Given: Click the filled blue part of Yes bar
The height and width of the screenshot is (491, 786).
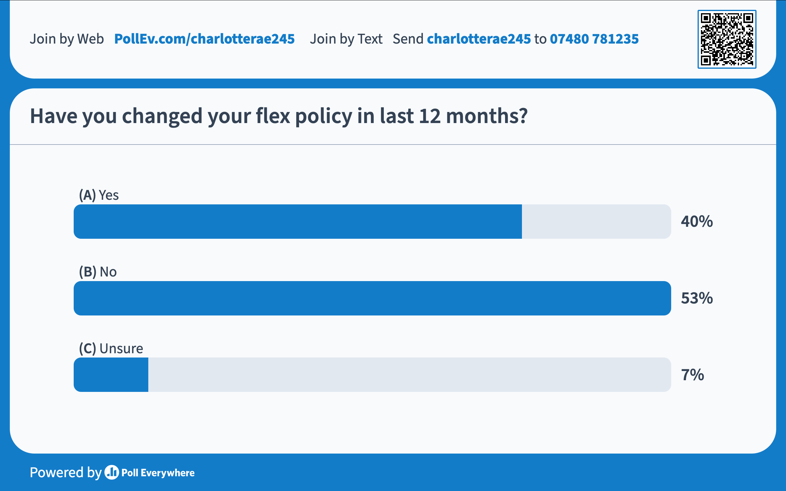Looking at the screenshot, I should (x=298, y=222).
